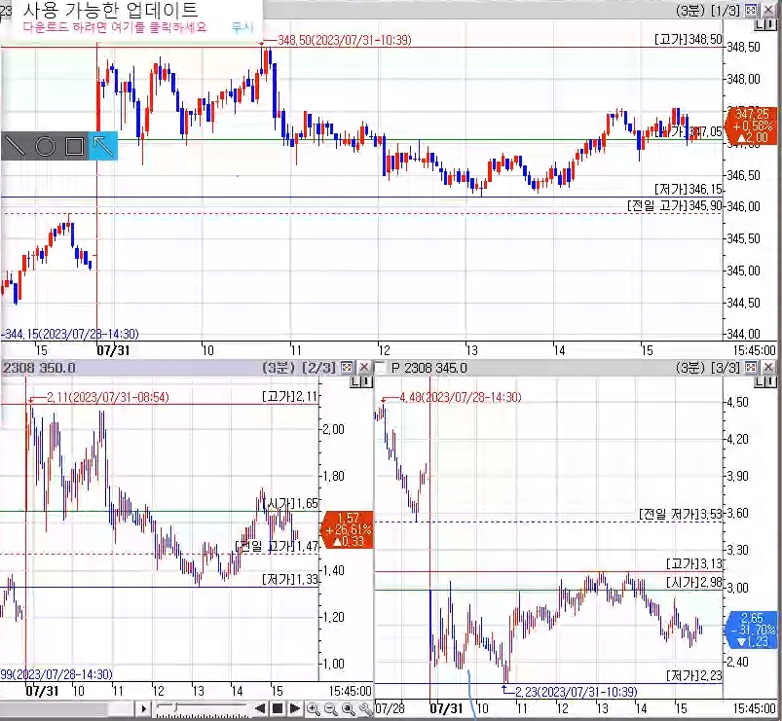Screen dimensions: 782x721
Task: Close the 1/3 chart pane
Action: point(768,10)
